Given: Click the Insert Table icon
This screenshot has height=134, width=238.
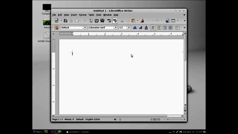Looking at the screenshot, I should [x=173, y=20].
